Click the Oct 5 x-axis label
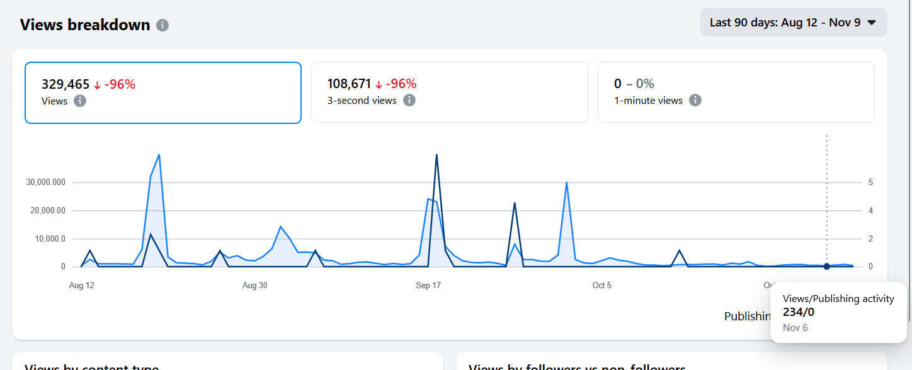This screenshot has width=912, height=370. (x=601, y=286)
